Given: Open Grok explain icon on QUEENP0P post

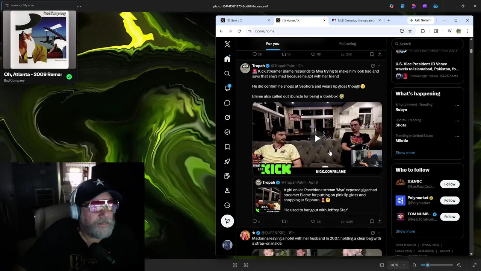Looking at the screenshot, I should point(372,233).
